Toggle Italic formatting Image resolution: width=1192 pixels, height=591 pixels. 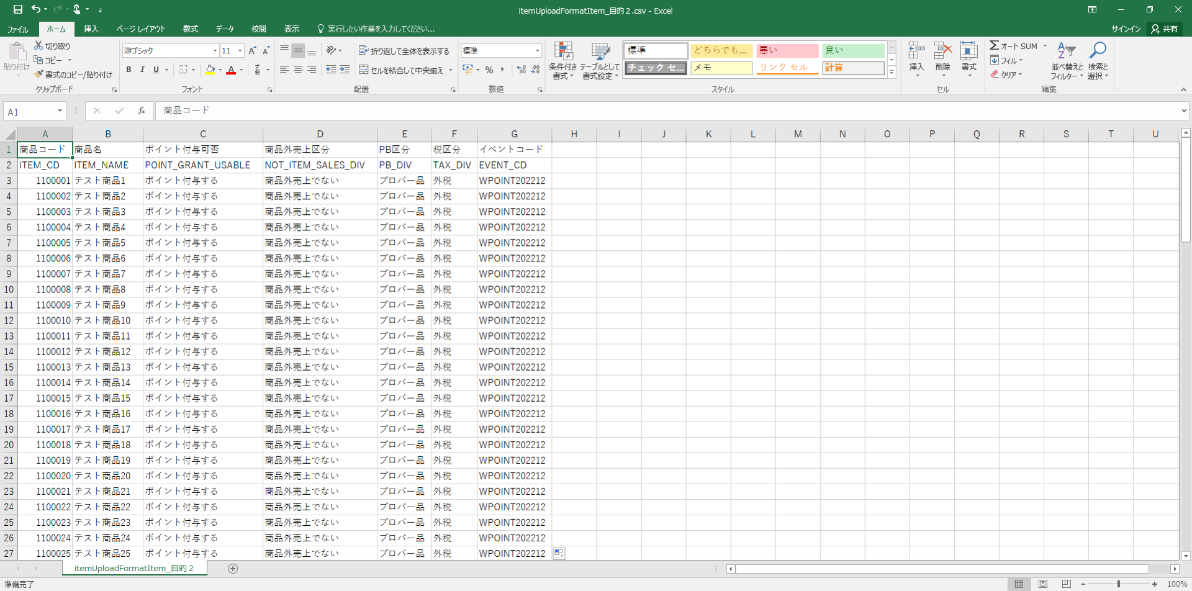pos(142,70)
